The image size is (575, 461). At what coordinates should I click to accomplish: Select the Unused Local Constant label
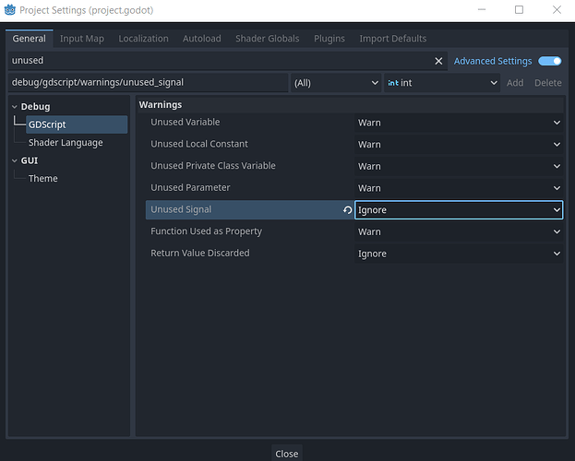click(x=199, y=144)
